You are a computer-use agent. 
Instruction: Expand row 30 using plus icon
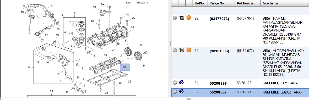click(x=175, y=50)
